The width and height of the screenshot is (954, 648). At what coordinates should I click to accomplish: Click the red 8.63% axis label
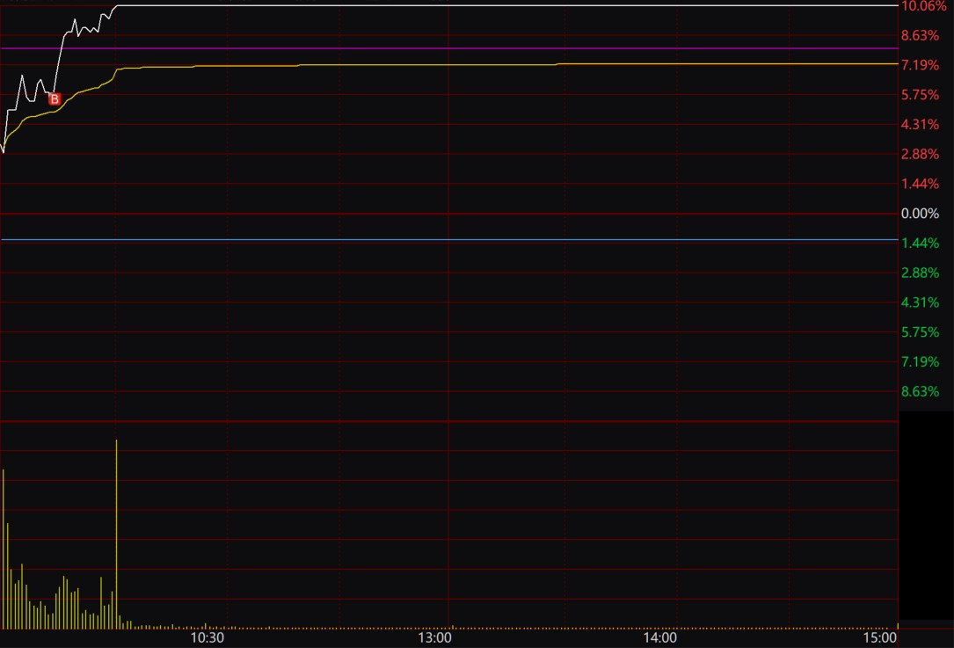pyautogui.click(x=921, y=36)
